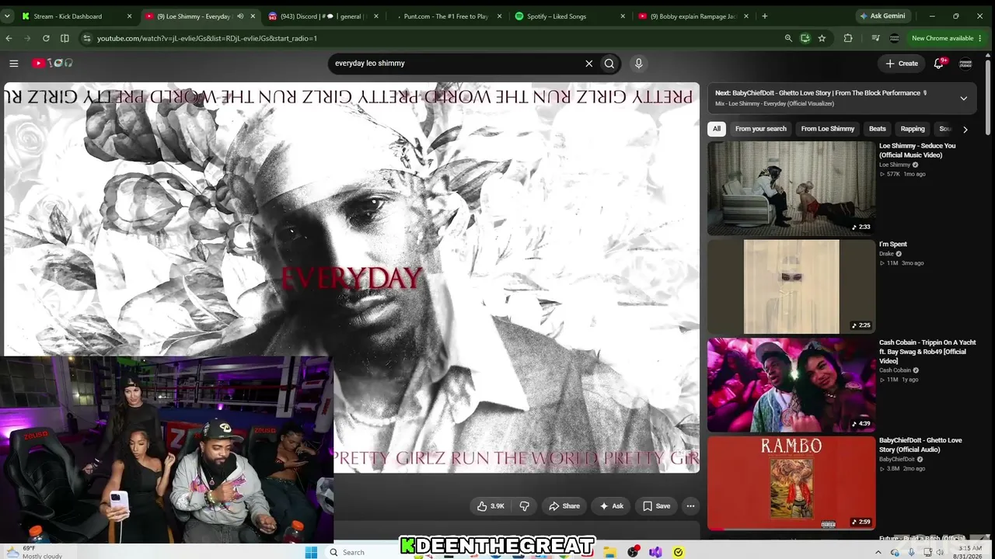Start voice search with the microphone icon

pos(639,64)
